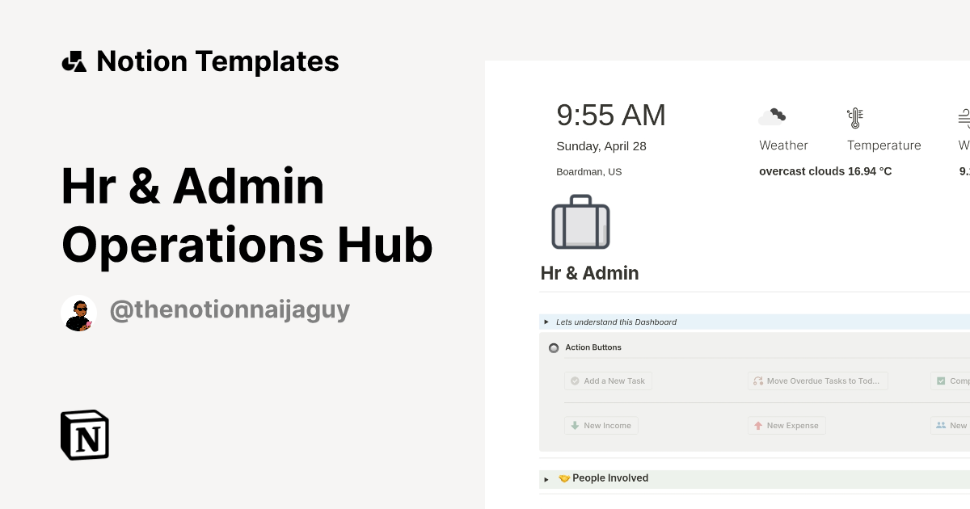Click the red up-arrow on New Expense button
Screen dimensions: 970x509
tap(759, 425)
